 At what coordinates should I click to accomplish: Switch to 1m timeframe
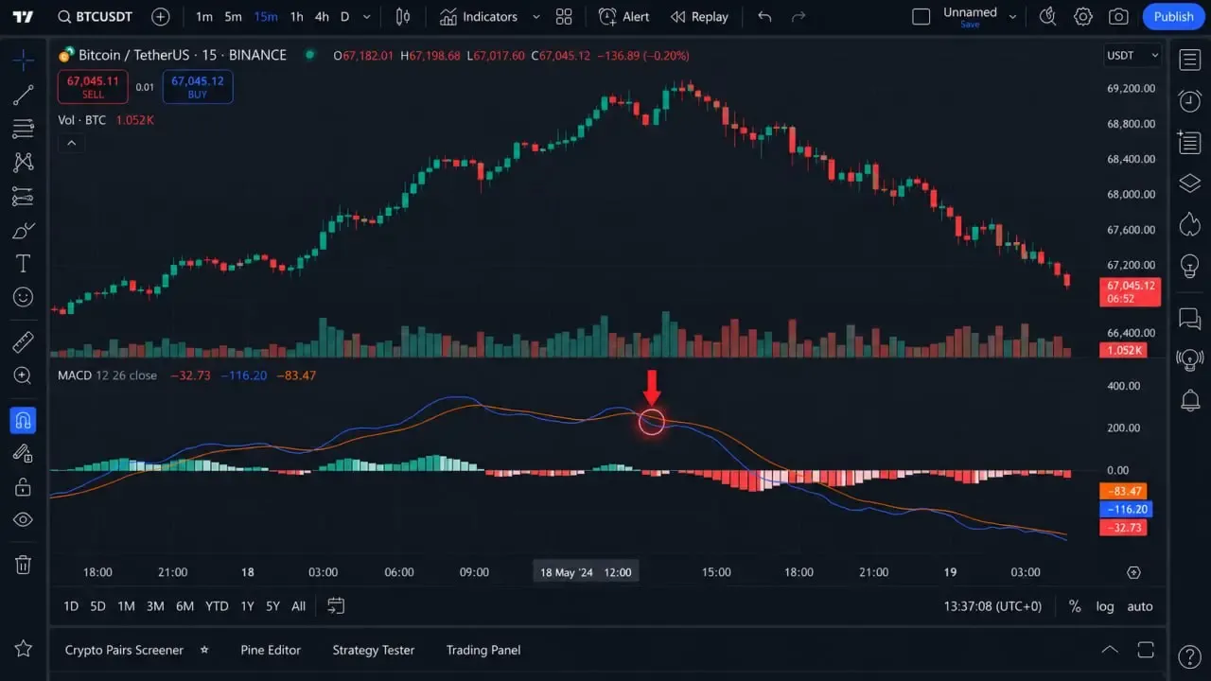(203, 17)
